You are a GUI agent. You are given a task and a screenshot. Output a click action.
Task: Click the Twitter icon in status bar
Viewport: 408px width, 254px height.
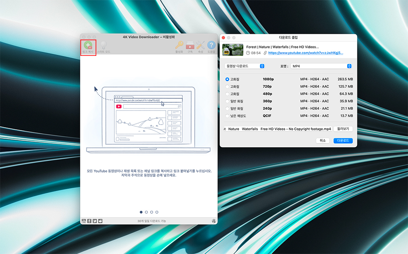pos(95,221)
